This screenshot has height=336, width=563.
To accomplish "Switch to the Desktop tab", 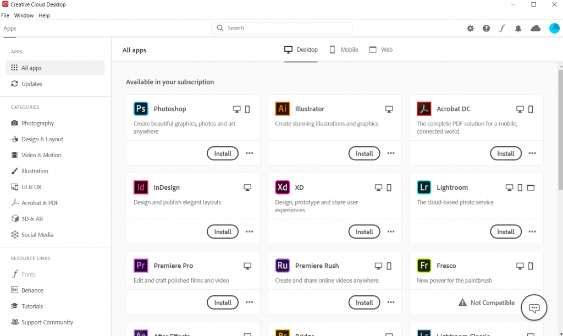I will (x=301, y=49).
